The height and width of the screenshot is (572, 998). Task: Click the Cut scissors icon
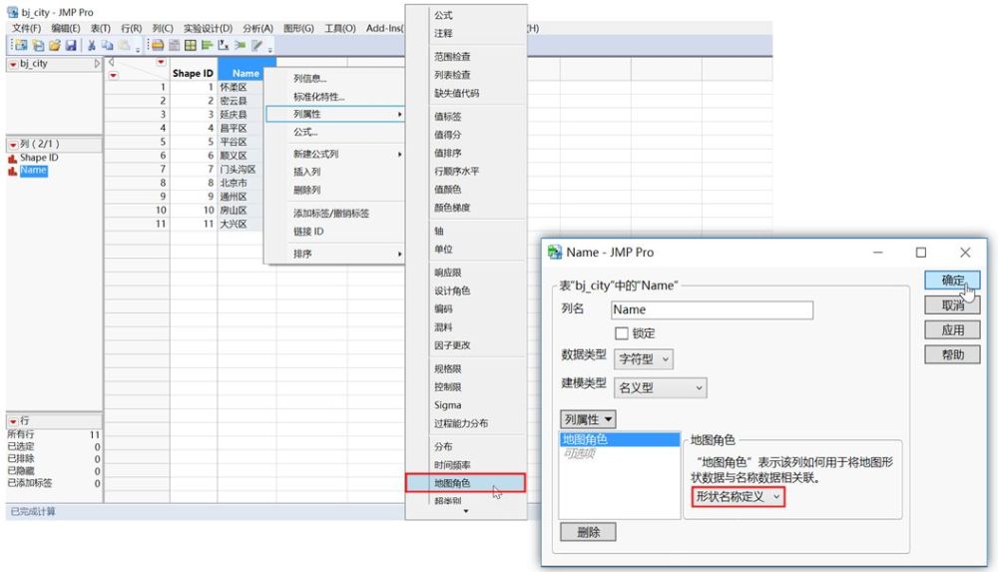click(x=92, y=45)
